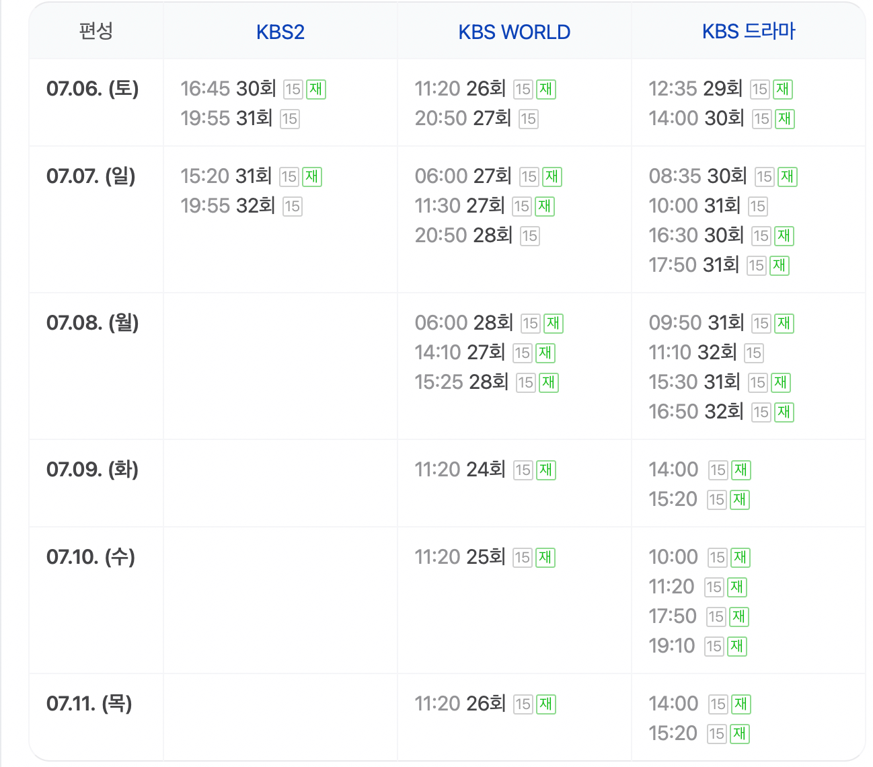Open the KBS 드라마 channel header link
The image size is (873, 767).
click(x=749, y=32)
